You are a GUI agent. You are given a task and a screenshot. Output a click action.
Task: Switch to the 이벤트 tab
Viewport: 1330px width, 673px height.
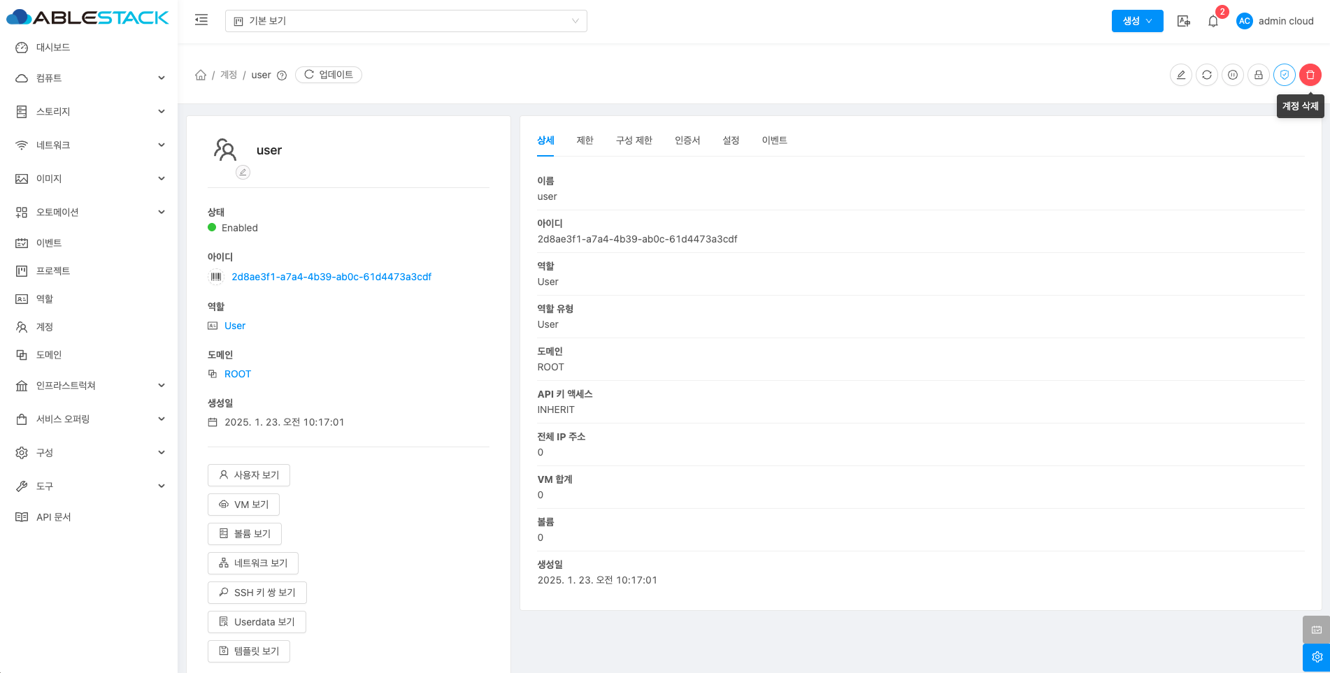point(774,140)
